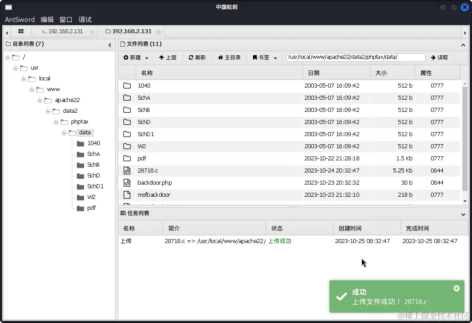Go to 主目录
The image size is (472, 323).
(229, 58)
